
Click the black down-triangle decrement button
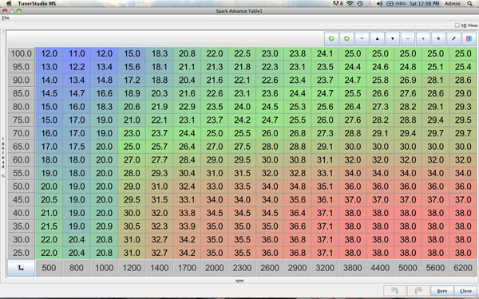click(392, 39)
